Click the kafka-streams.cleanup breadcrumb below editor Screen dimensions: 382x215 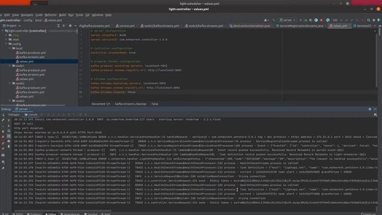tap(131, 104)
